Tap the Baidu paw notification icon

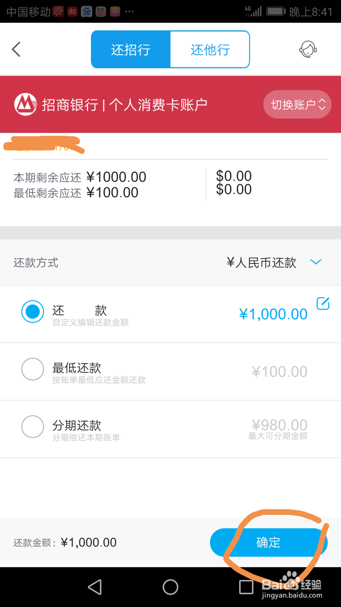point(87,12)
